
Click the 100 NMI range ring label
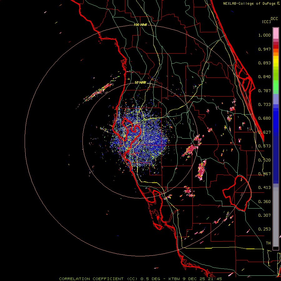click(x=140, y=25)
